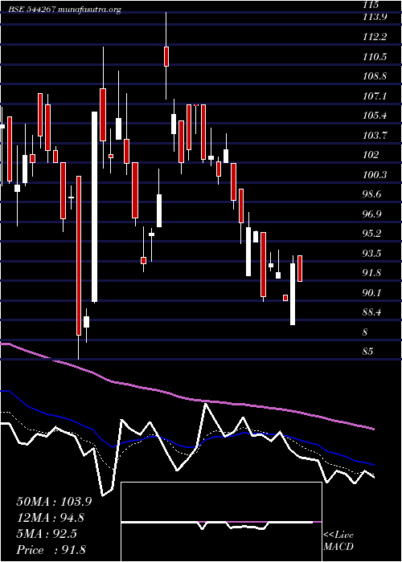The height and width of the screenshot is (562, 402).
Task: Click the 'Price : 91.8' reading
Action: 51,550
